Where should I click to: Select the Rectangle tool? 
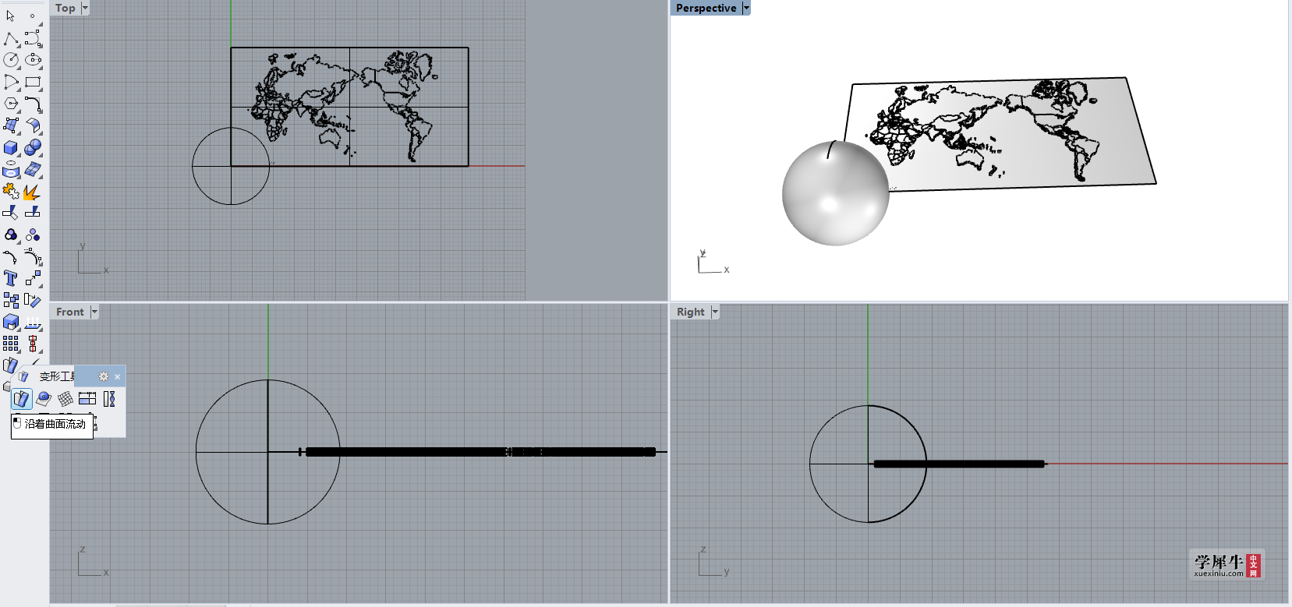(x=33, y=82)
